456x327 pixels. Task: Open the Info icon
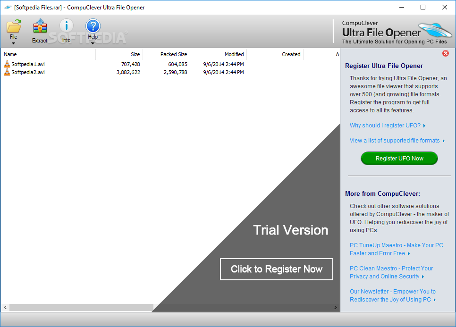click(66, 25)
